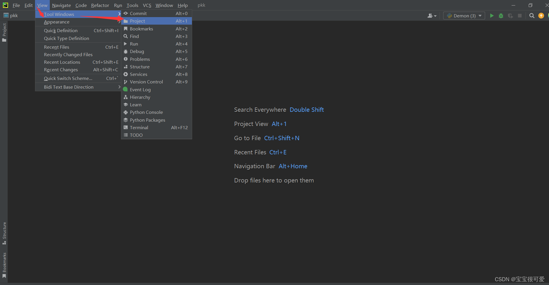Open the Bookmarks side tab
Screen dimensions: 549x285
pyautogui.click(x=4, y=265)
